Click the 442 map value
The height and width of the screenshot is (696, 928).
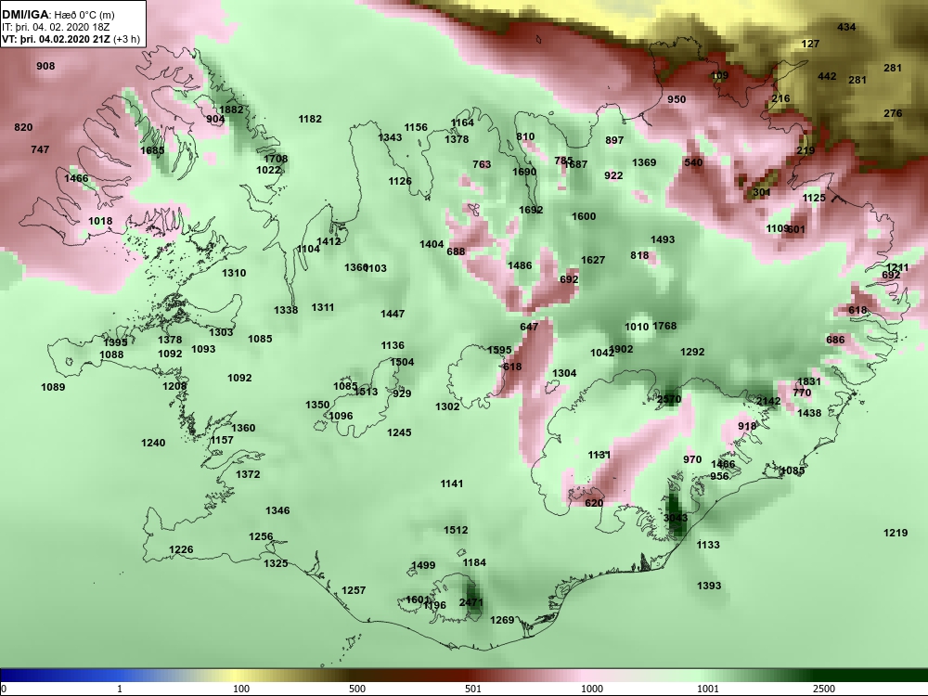(x=828, y=76)
